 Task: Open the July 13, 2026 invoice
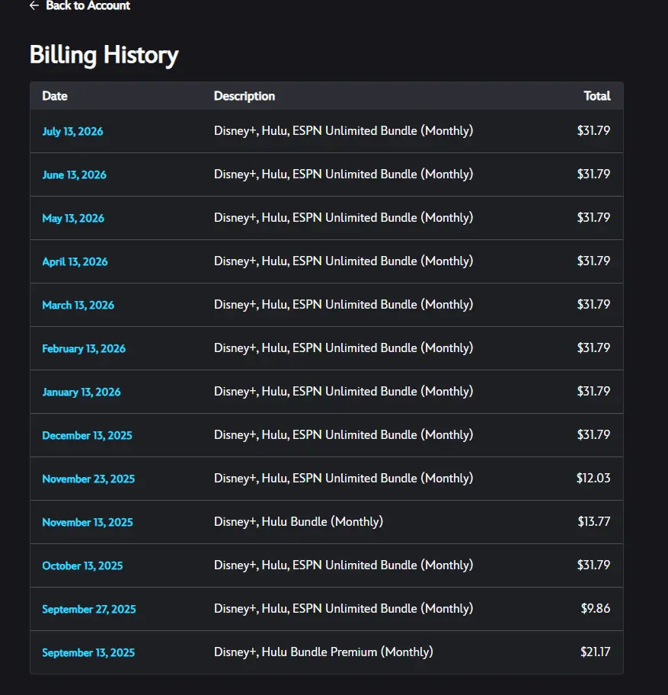coord(72,131)
